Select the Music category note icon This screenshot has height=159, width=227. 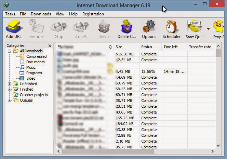[x=22, y=67]
